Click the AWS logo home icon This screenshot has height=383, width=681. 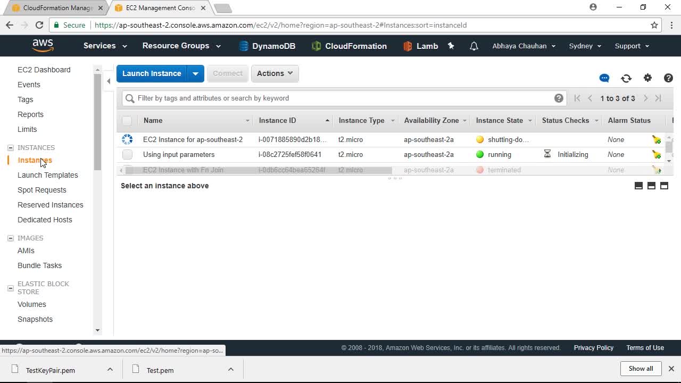(x=43, y=46)
